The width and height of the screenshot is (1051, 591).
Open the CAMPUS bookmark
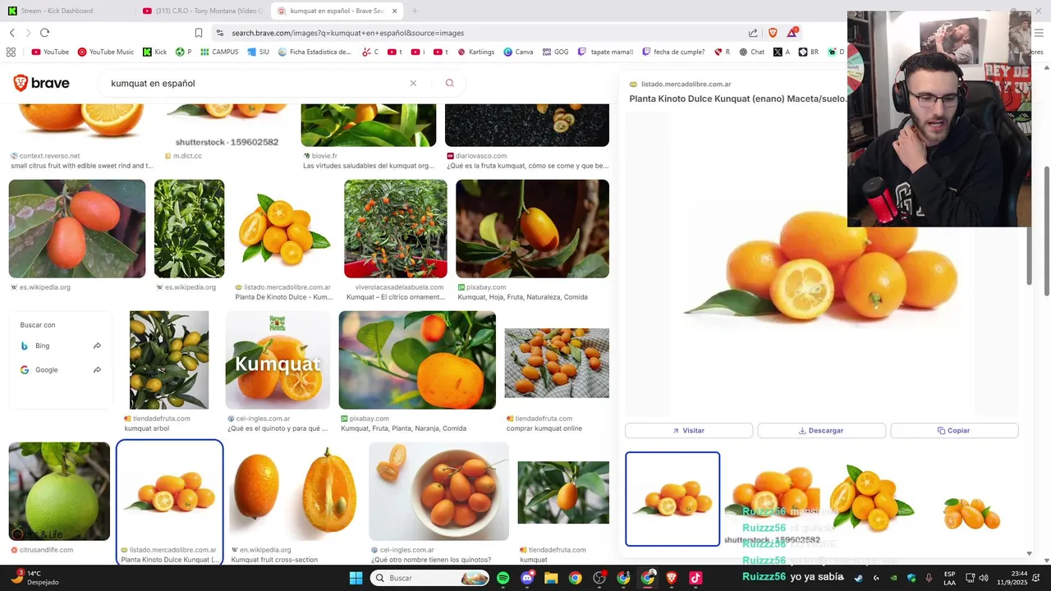pos(218,52)
